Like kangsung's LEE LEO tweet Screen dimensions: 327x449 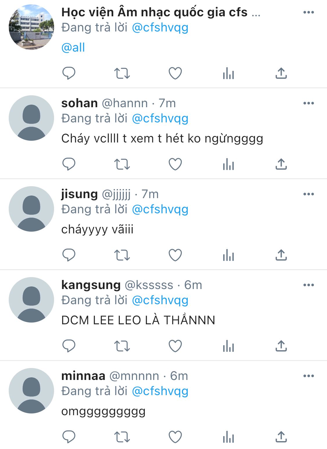pos(175,346)
